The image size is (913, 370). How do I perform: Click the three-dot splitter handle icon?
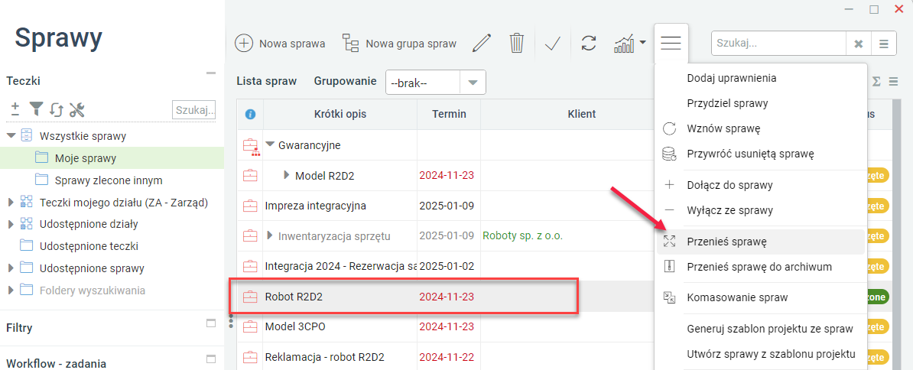point(231,320)
